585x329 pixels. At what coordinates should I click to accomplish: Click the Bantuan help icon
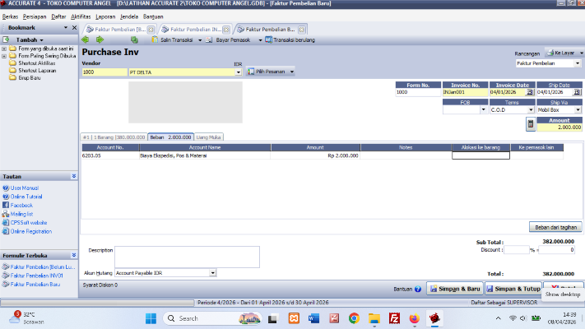(x=417, y=289)
